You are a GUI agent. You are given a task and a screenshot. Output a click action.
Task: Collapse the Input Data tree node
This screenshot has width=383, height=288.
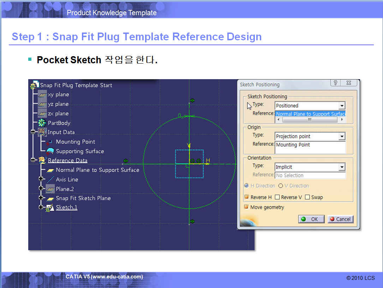(x=34, y=132)
